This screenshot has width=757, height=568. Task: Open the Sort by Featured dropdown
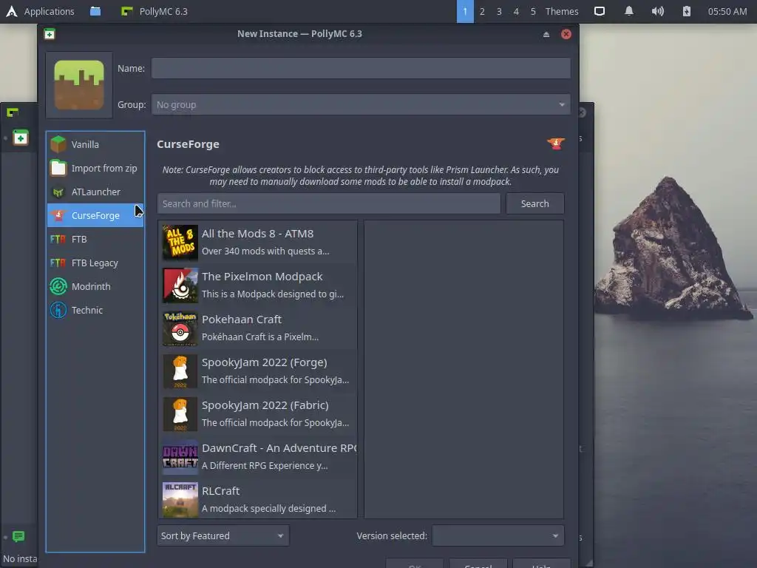pos(223,535)
